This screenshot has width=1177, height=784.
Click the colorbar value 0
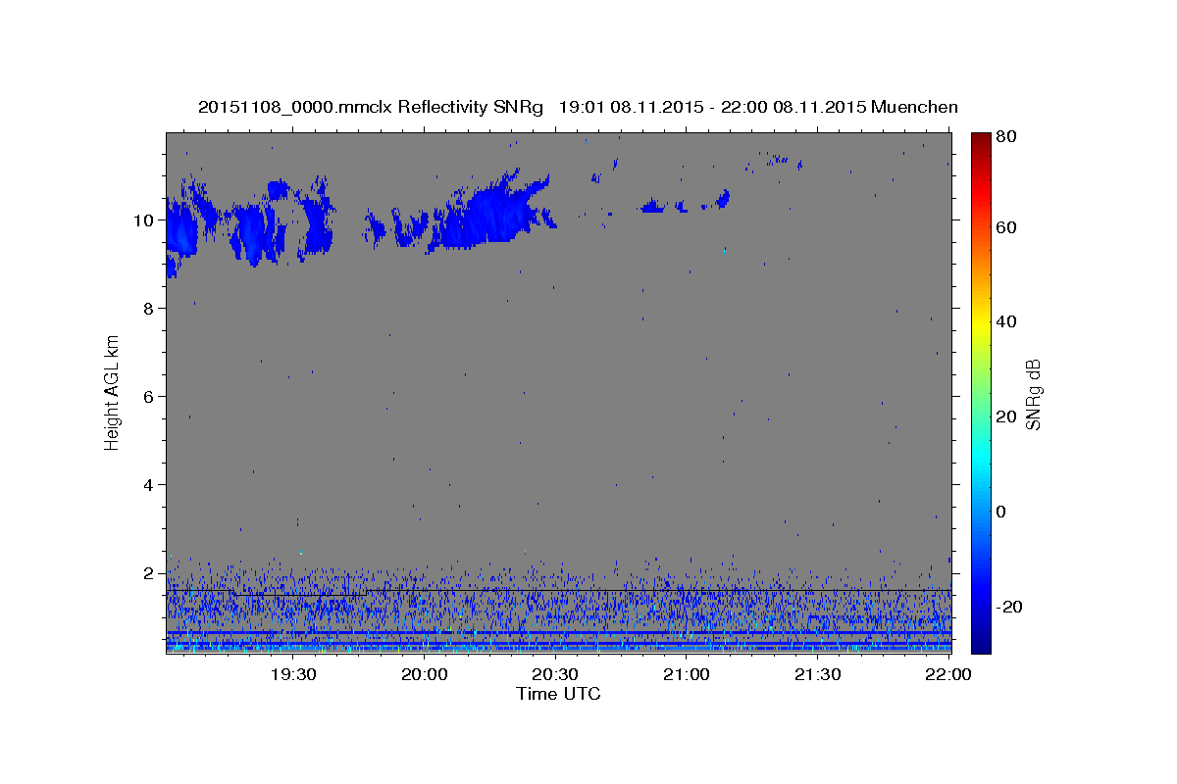tap(1001, 512)
